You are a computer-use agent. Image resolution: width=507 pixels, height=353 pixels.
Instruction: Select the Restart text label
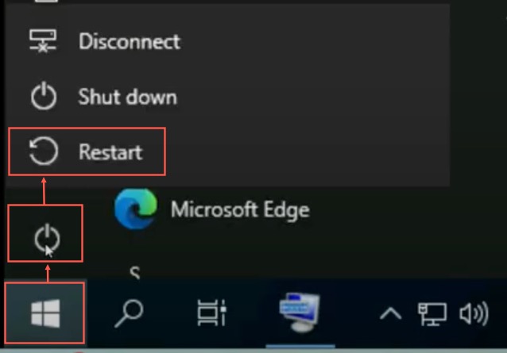click(110, 152)
